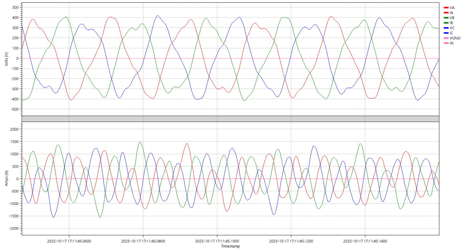Click the -1000 tick on the Amps axis

coord(14,204)
